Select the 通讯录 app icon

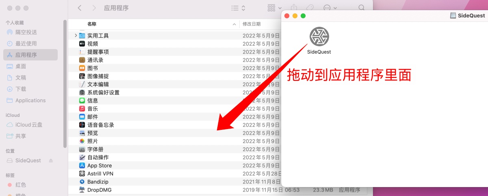point(82,60)
